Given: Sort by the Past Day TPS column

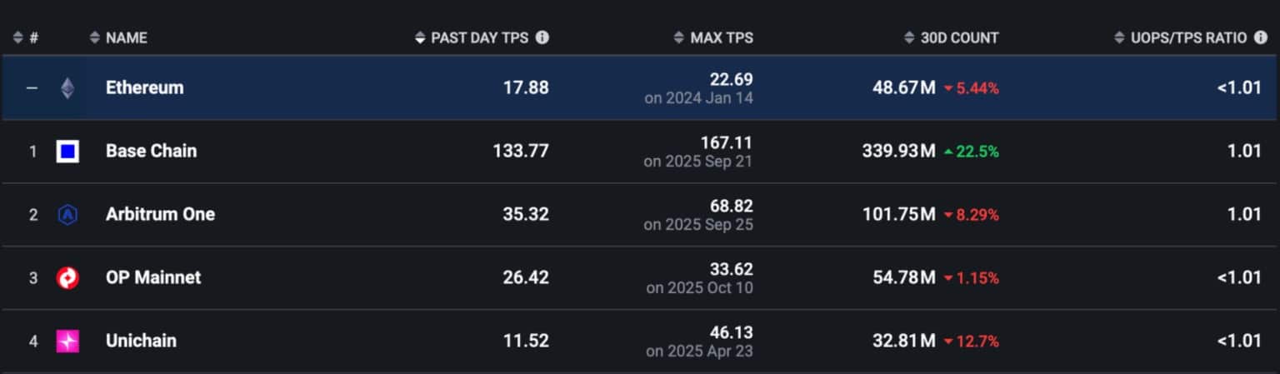Looking at the screenshot, I should click(x=478, y=37).
